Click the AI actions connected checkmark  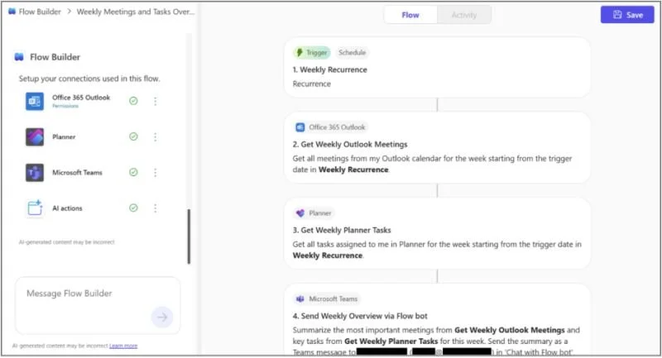(133, 208)
